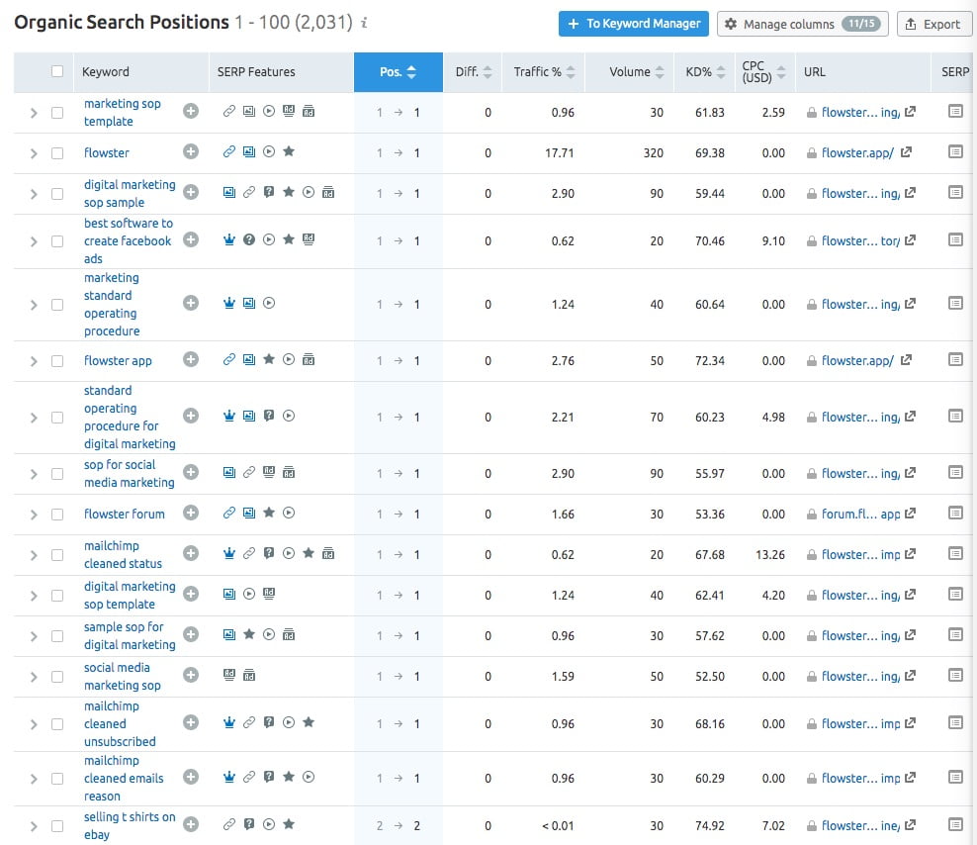Screen dimensions: 977x845
Task: Open SERP snapshot for 'marketing sop template'
Action: [955, 111]
